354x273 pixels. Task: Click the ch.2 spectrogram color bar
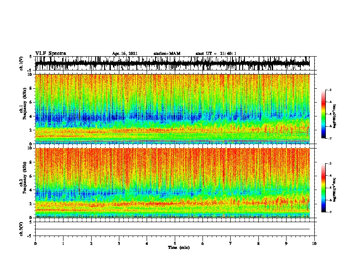point(323,188)
